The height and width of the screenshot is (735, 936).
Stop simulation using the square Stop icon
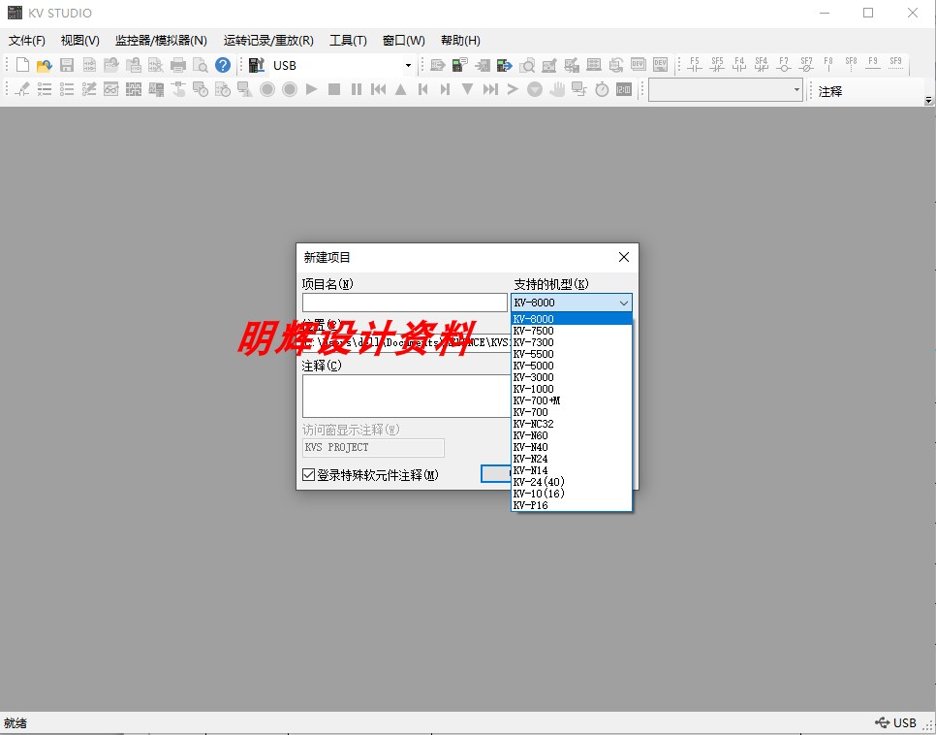(334, 89)
